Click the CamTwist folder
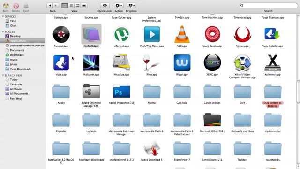The width and height of the screenshot is (300, 169). 182,92
